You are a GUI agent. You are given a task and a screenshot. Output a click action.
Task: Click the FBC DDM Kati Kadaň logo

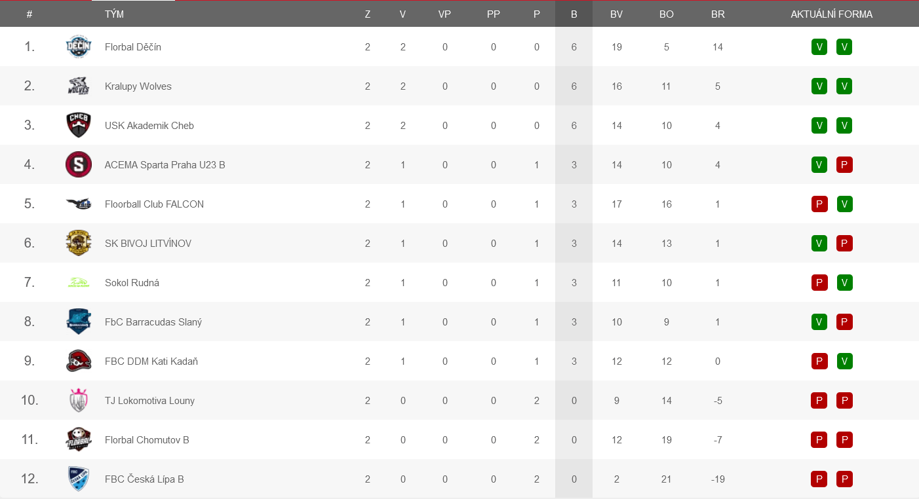click(79, 361)
